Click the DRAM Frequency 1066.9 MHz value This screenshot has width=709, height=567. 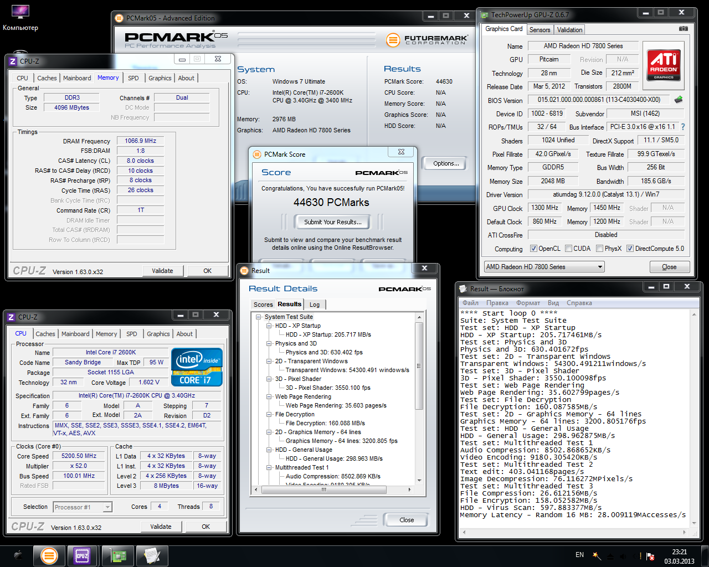tap(140, 141)
